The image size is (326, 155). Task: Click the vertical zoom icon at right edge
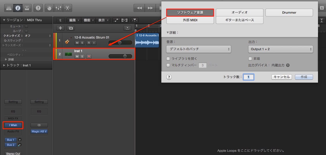pyautogui.click(x=322, y=20)
